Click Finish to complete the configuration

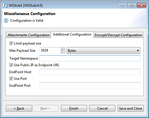74,108
